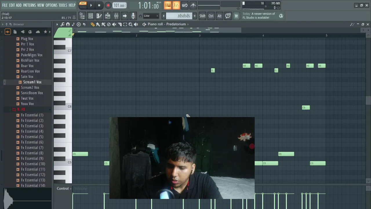This screenshot has width=371, height=209.
Task: Click the Ctrl modifier button
Action: 211,16
